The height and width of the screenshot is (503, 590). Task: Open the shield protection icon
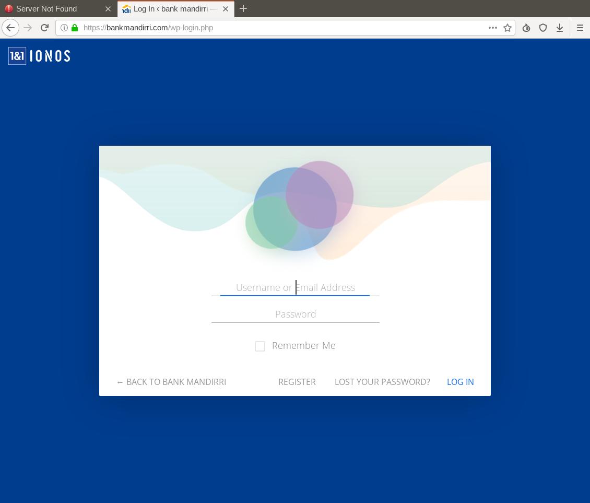[x=542, y=28]
